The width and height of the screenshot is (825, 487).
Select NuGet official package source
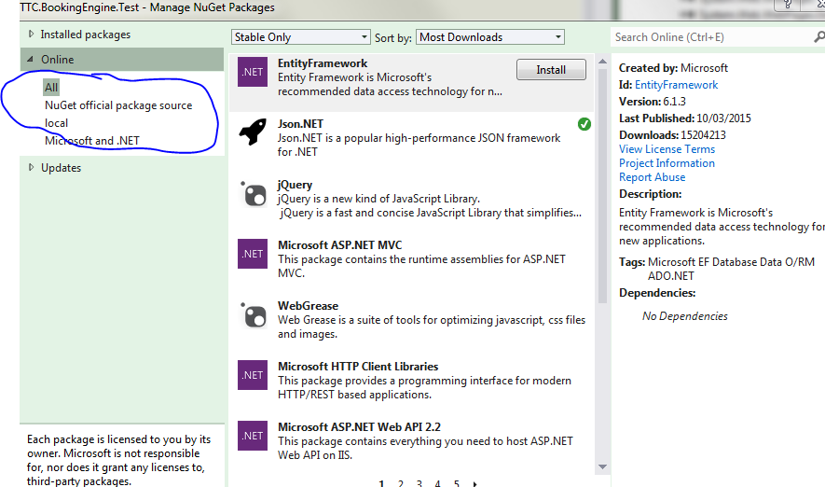pyautogui.click(x=118, y=105)
